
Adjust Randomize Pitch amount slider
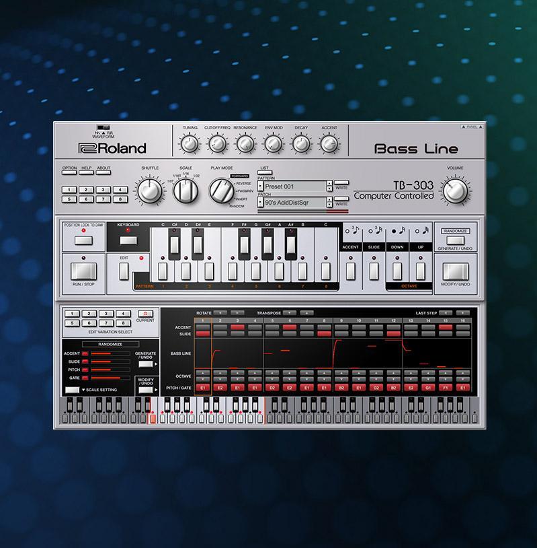[x=110, y=370]
